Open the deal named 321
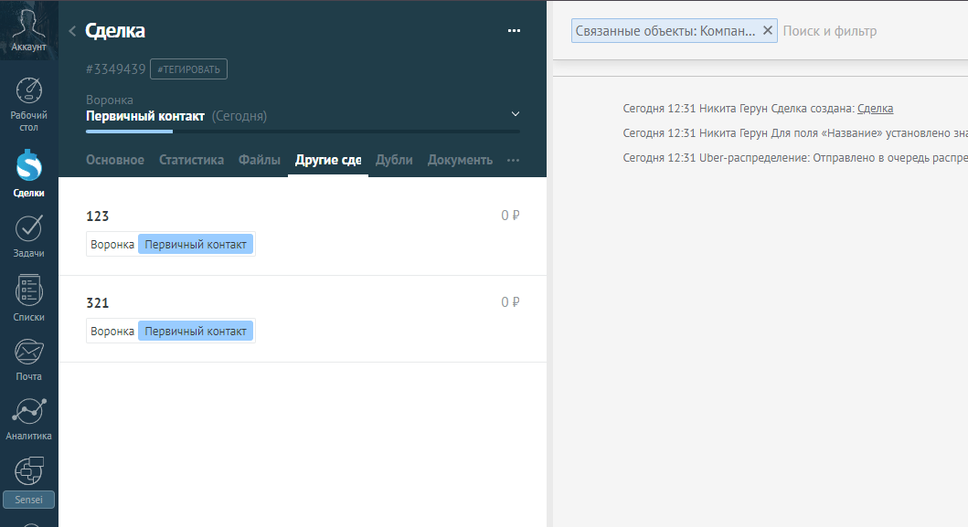 [98, 303]
